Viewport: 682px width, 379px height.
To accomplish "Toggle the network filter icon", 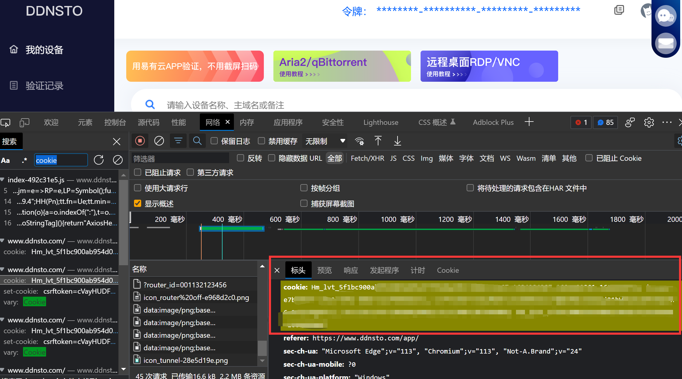I will 178,141.
